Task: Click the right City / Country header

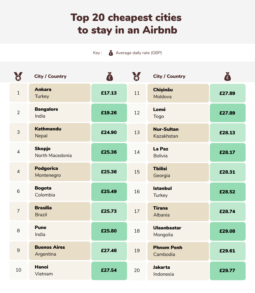Action: pos(169,76)
